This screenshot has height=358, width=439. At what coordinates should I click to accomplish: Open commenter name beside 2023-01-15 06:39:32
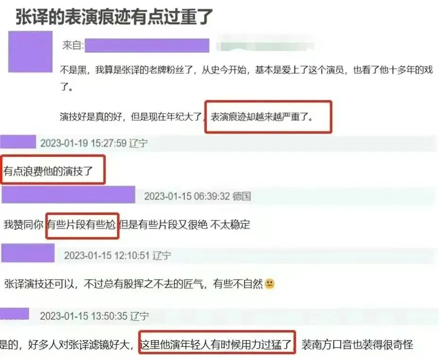coord(68,195)
